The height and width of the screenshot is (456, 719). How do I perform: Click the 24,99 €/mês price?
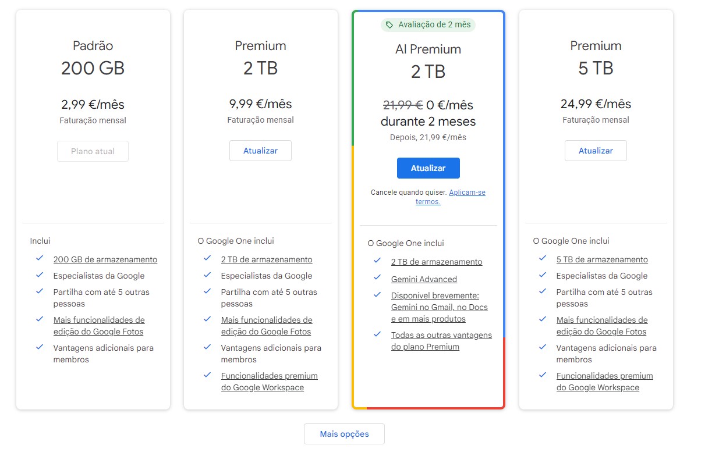coord(596,104)
